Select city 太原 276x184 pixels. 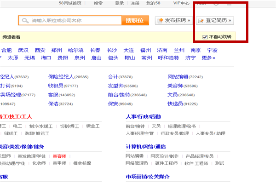[x=13, y=58]
